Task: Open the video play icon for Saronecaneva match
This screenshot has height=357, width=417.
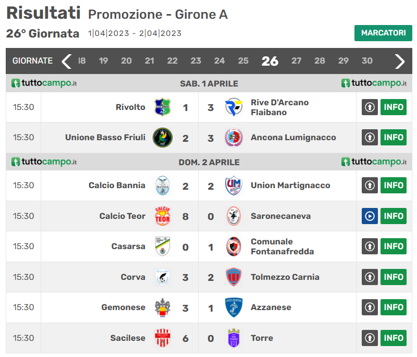Action: (x=370, y=216)
